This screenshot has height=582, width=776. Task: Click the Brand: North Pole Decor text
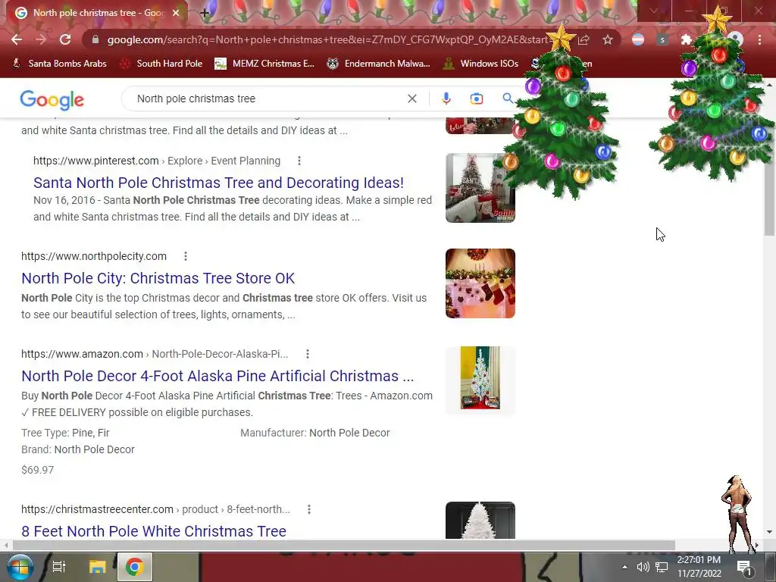(x=78, y=449)
